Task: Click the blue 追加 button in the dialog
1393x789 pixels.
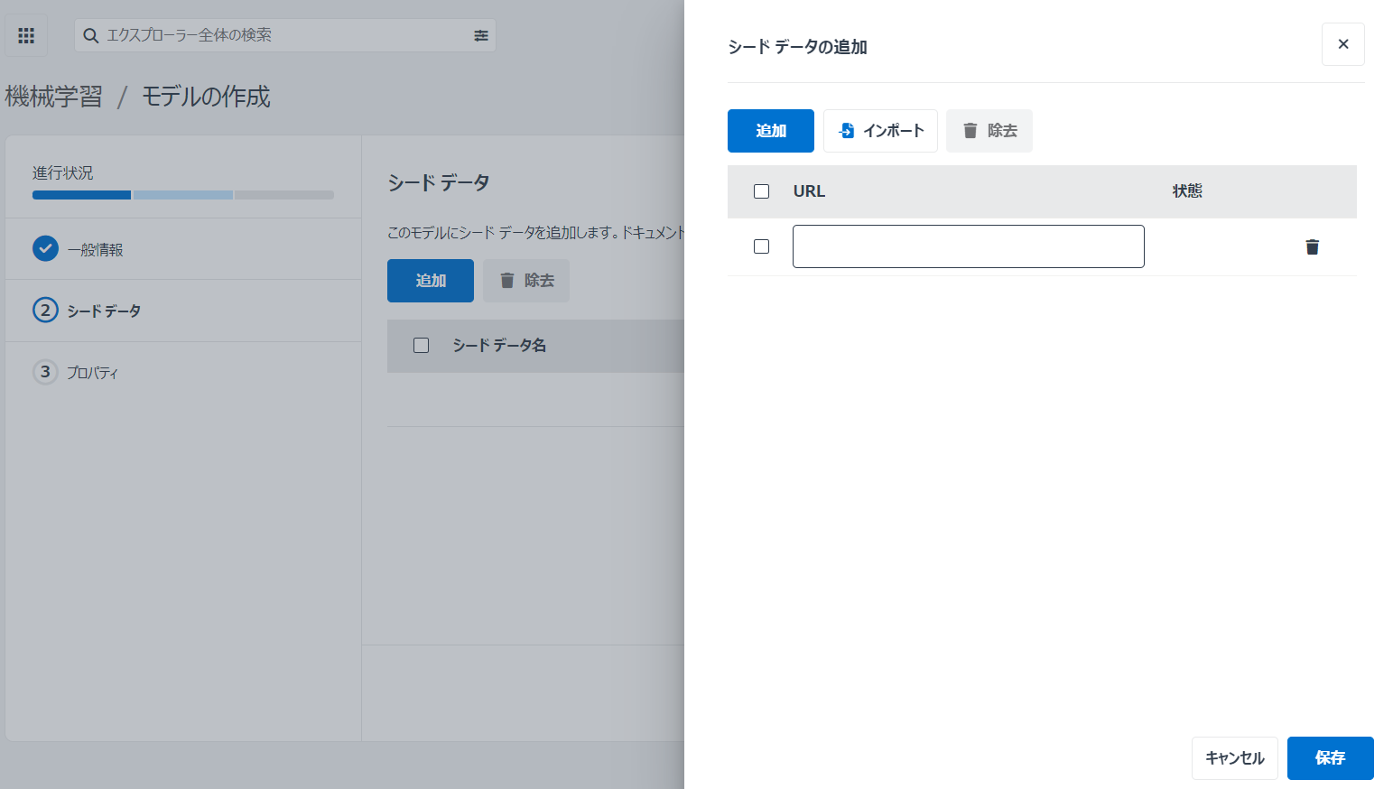Action: click(x=770, y=130)
